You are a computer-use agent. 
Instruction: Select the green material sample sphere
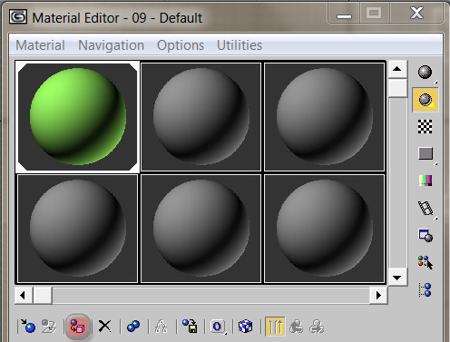point(78,117)
